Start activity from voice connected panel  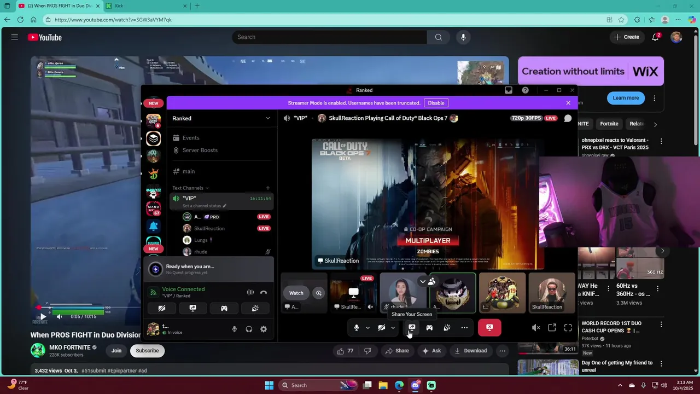[224, 309]
